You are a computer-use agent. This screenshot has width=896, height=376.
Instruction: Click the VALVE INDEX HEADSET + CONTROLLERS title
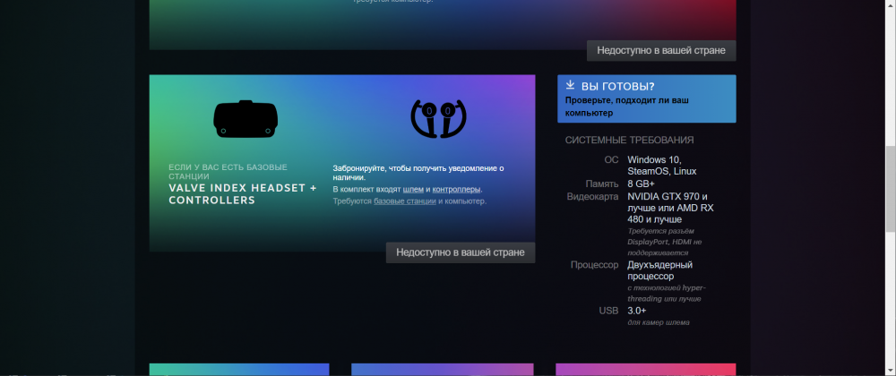tap(243, 194)
